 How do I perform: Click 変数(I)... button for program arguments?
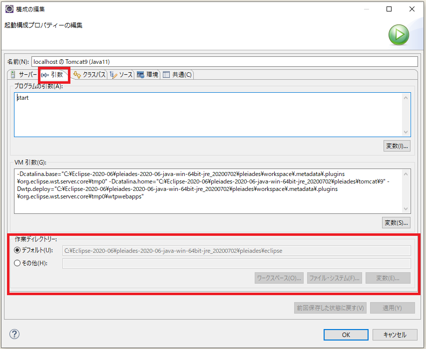point(397,146)
